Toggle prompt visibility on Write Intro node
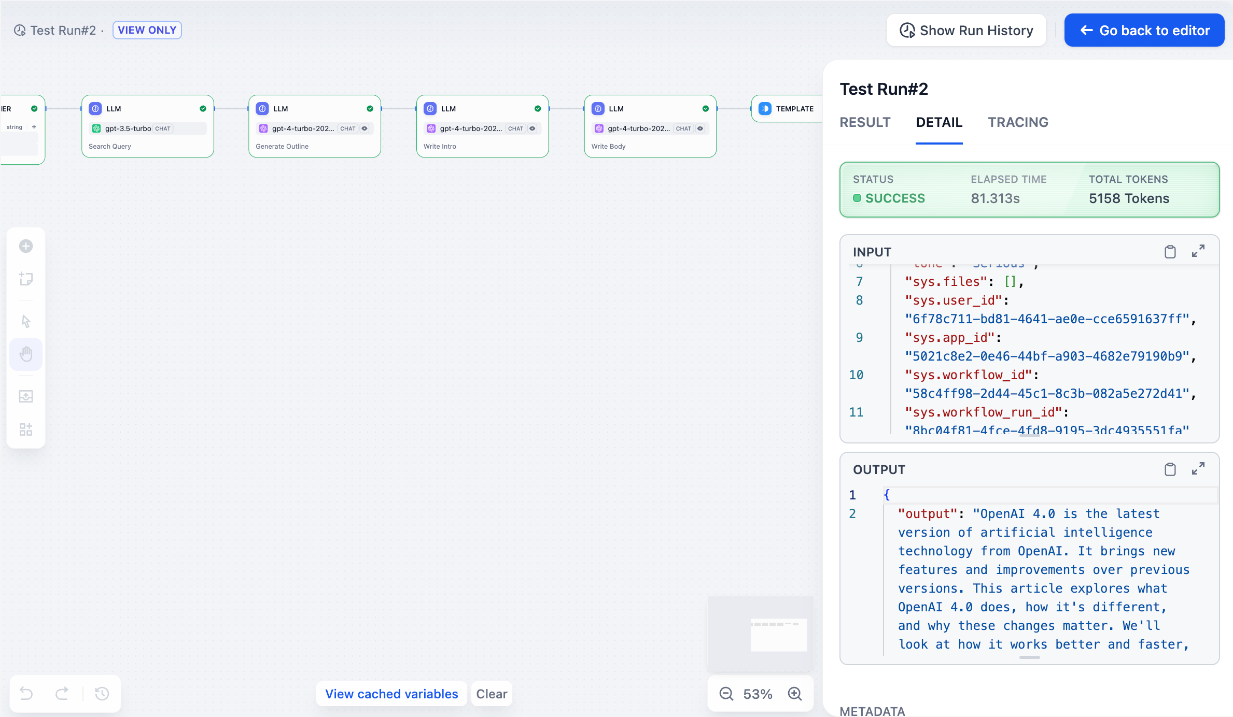Screen dimensions: 1233x717 click(534, 128)
